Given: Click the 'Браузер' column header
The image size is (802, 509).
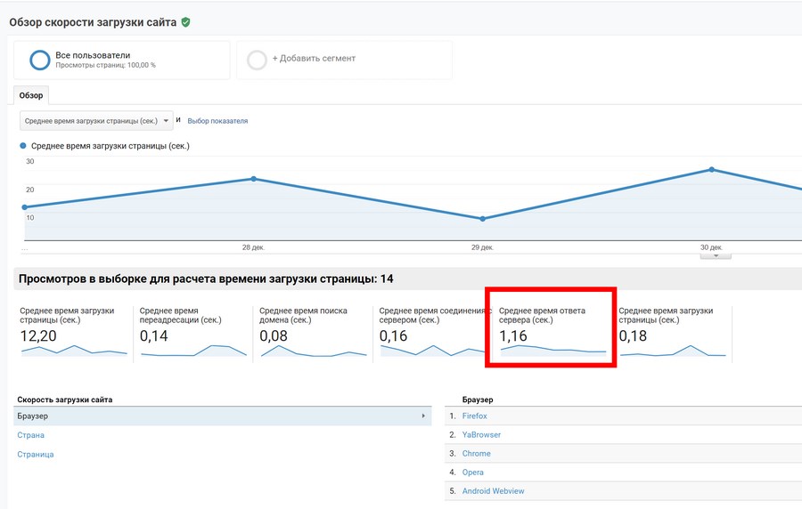Looking at the screenshot, I should pyautogui.click(x=478, y=400).
